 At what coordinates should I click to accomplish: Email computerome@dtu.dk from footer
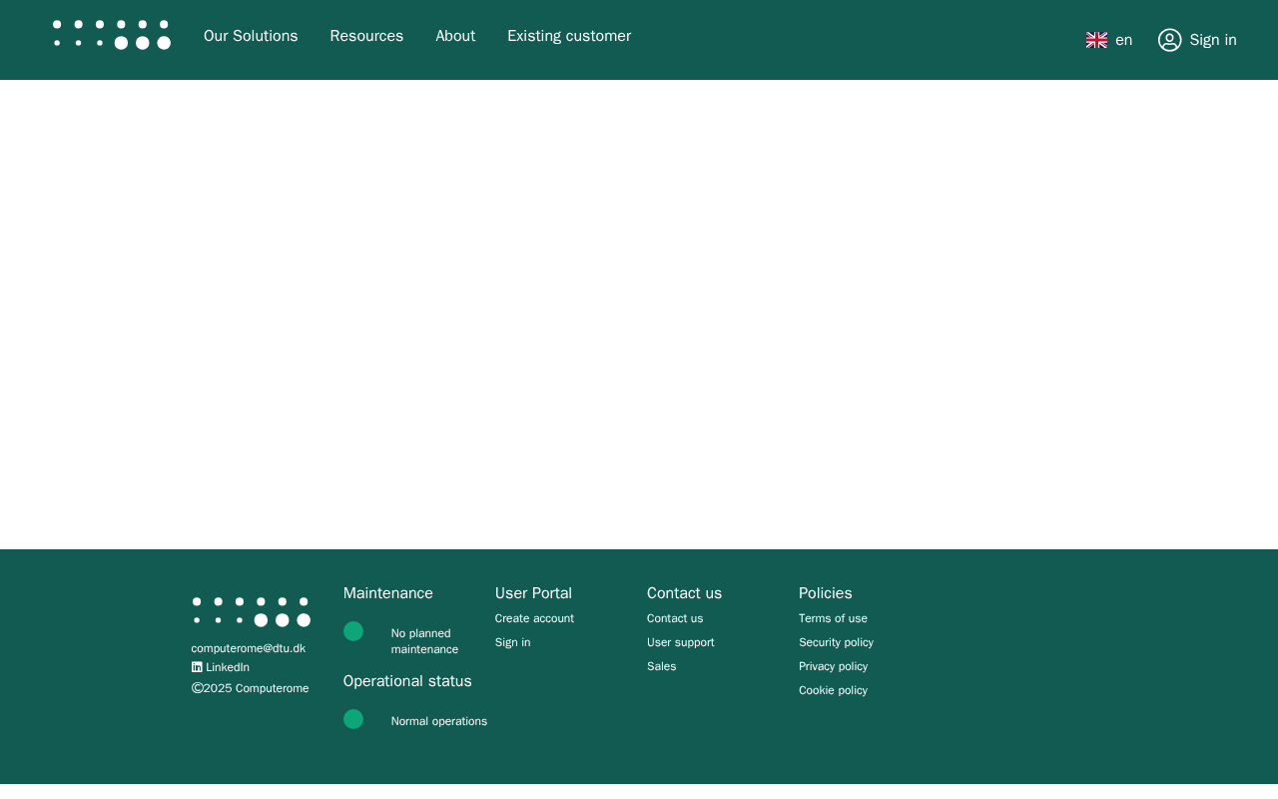[x=249, y=648]
